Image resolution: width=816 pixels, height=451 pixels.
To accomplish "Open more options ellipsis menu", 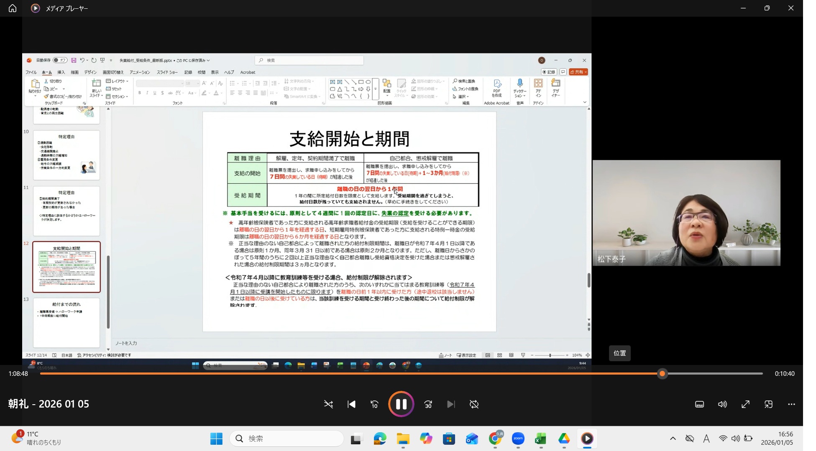I will point(791,404).
